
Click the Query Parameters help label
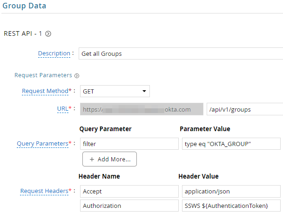[x=43, y=144]
